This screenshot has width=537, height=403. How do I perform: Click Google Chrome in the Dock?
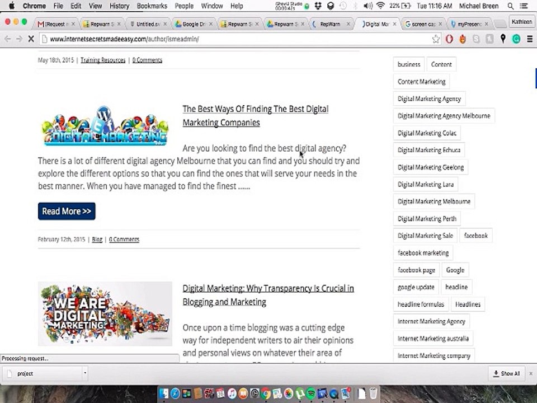click(266, 393)
